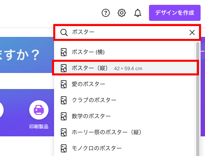205x156 pixels.
Task: Click the 印刷製品 label
Action: click(39, 127)
